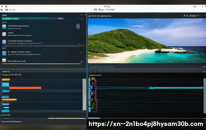Select the long orange clip in left timeline

coord(25,88)
